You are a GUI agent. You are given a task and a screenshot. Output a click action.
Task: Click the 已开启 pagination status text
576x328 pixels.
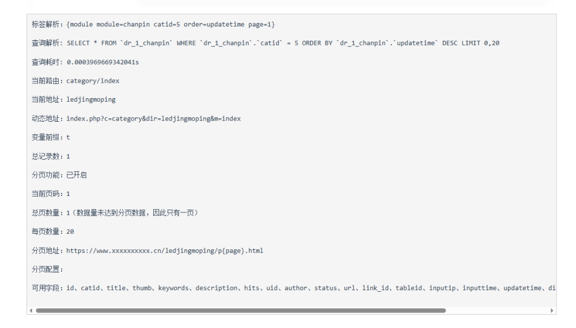77,175
